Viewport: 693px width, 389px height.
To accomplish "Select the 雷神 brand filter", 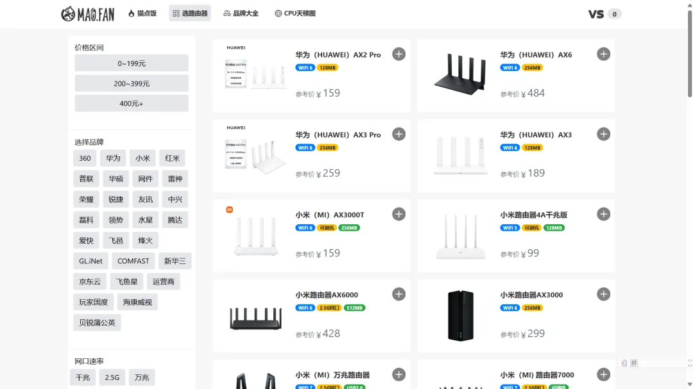I will 175,179.
